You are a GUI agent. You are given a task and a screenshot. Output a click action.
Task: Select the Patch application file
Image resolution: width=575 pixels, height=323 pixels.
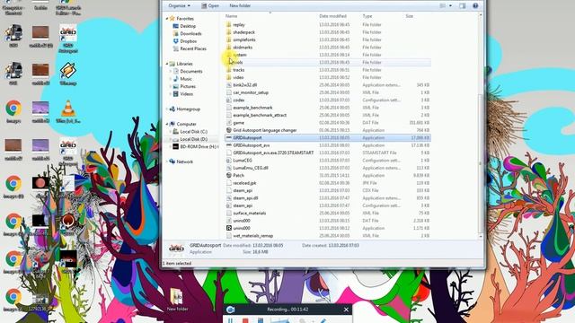(x=327, y=176)
